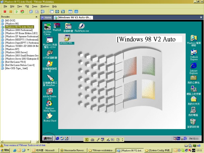The height and width of the screenshot is (153, 204).
Task: Open the Team menu
Action: (35, 6)
